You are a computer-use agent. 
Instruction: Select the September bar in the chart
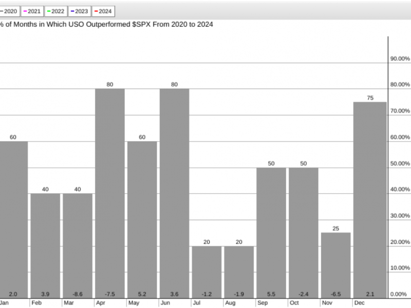click(271, 233)
